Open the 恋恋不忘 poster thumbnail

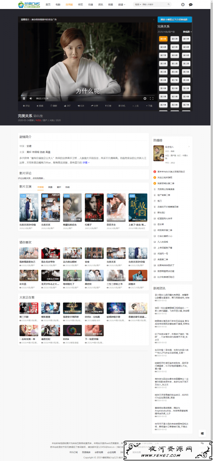pos(116,208)
